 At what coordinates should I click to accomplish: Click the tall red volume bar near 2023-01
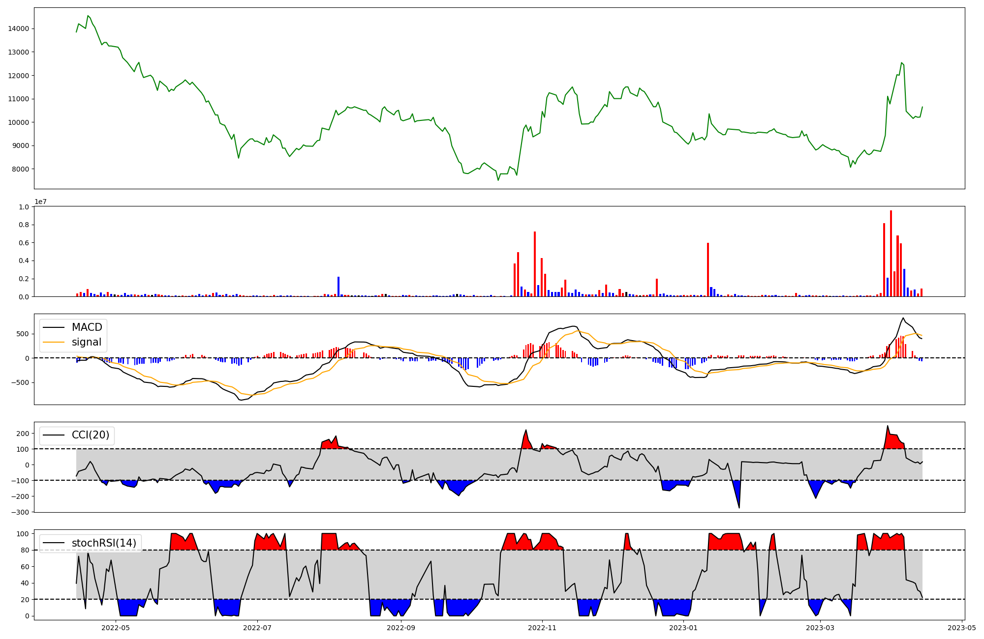[x=707, y=269]
